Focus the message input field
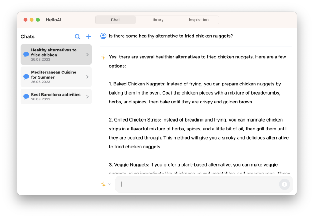This screenshot has height=218, width=314. tap(204, 184)
